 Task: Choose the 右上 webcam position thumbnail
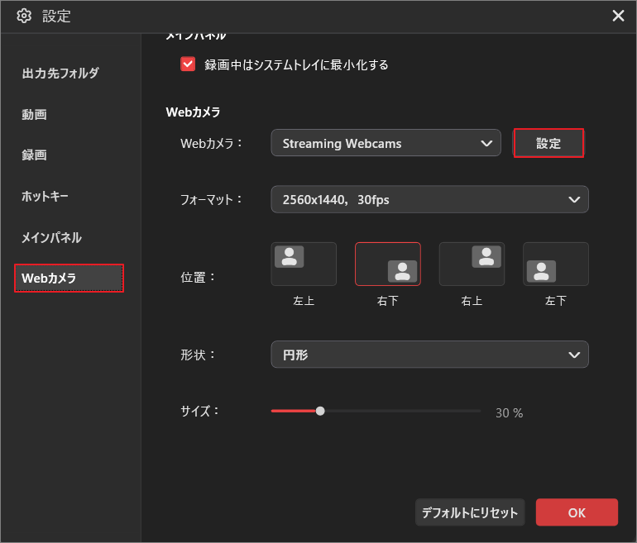point(472,264)
